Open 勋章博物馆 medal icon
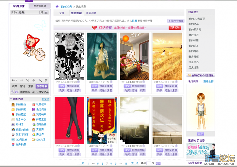The height and width of the screenshot is (167, 237). pos(13,135)
